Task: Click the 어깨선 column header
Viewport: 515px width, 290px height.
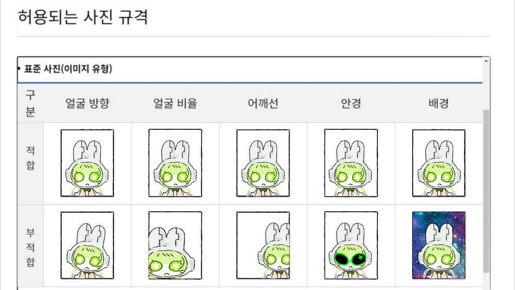Action: click(263, 103)
